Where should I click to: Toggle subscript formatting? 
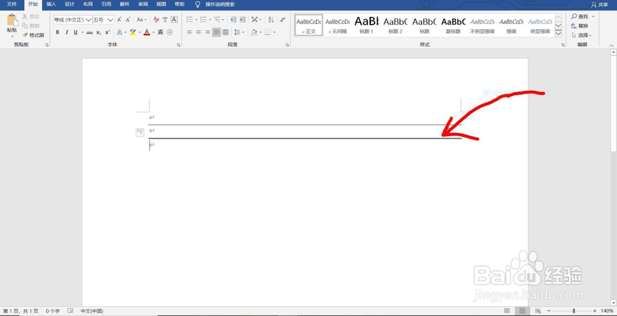(98, 32)
